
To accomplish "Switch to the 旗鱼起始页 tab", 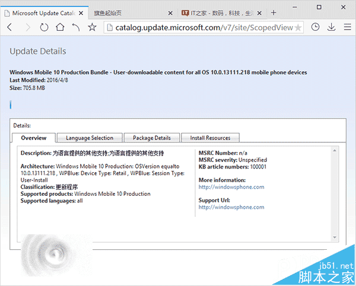I will pos(133,13).
